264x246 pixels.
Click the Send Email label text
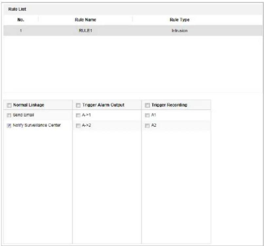[x=23, y=115]
